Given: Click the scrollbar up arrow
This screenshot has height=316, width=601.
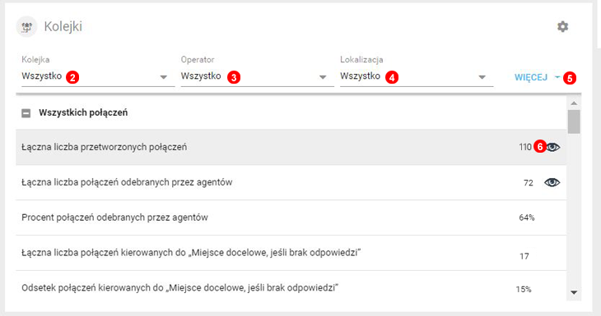Looking at the screenshot, I should pos(574,103).
